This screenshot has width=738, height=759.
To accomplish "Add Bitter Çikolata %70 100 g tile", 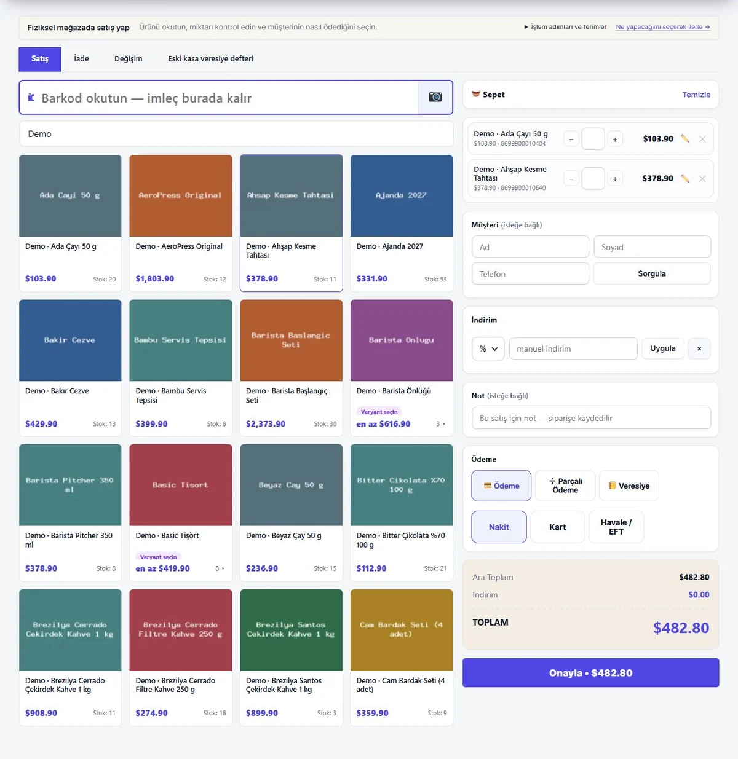I will (402, 513).
